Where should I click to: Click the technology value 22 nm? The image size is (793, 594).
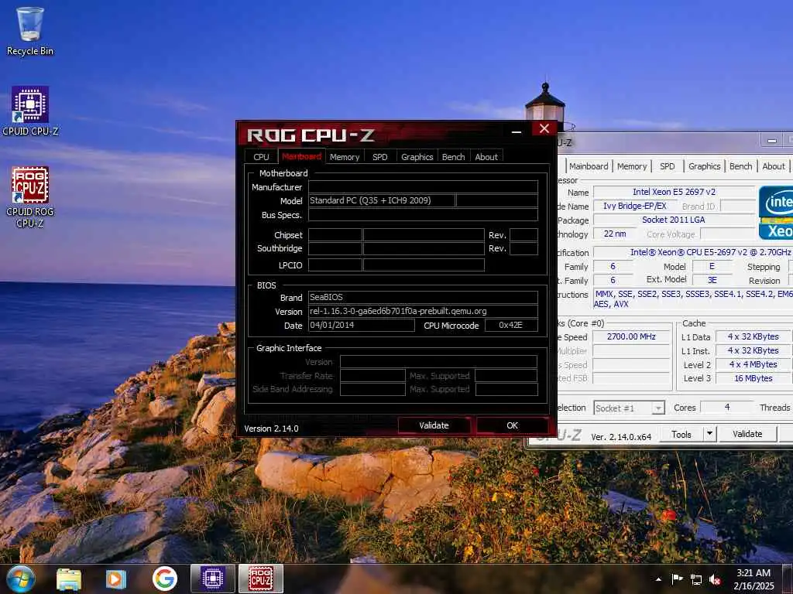pyautogui.click(x=615, y=234)
